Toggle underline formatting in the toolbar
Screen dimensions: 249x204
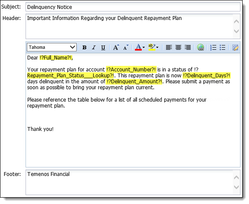coord(103,48)
